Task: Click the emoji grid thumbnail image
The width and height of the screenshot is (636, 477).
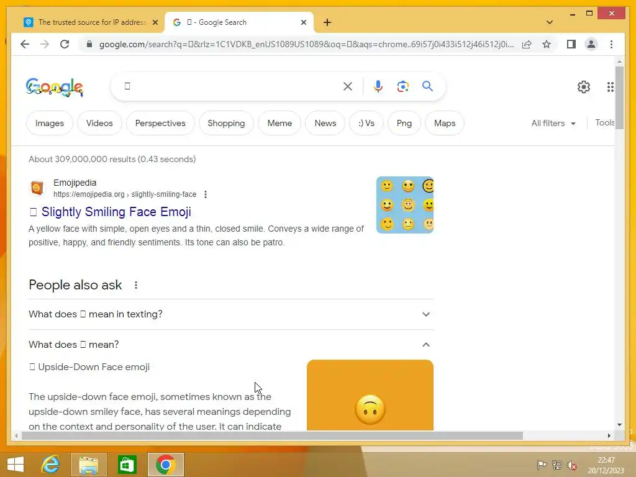Action: coord(405,205)
